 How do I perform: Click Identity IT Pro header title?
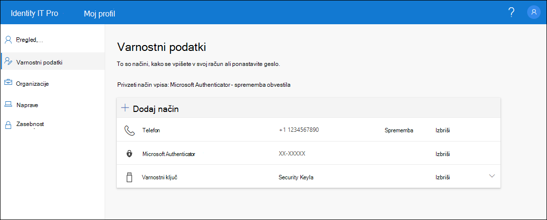(x=34, y=13)
